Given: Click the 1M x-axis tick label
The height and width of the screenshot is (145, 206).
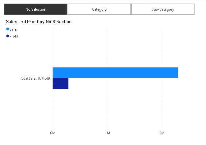Looking at the screenshot, I should (x=107, y=133).
